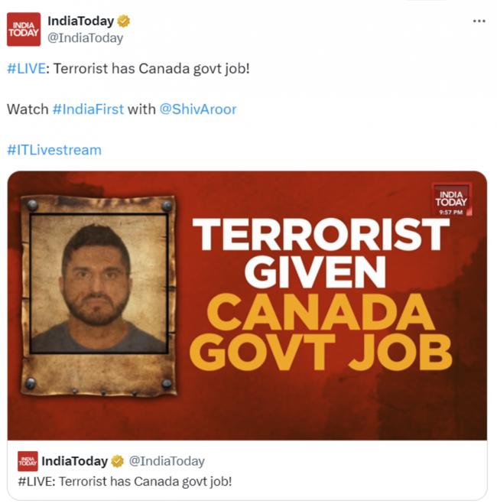Click the yellow 'CANADA GOVT JOB' headline text

(x=320, y=333)
